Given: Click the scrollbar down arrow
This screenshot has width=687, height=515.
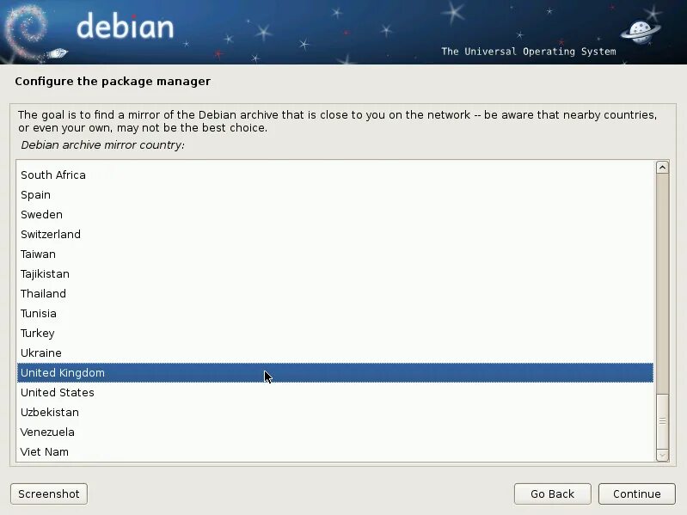Looking at the screenshot, I should point(662,455).
